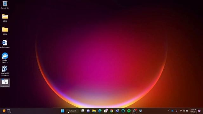Open the notification center badge icon
Viewport: 203px width, 114px height.
pos(200,111)
